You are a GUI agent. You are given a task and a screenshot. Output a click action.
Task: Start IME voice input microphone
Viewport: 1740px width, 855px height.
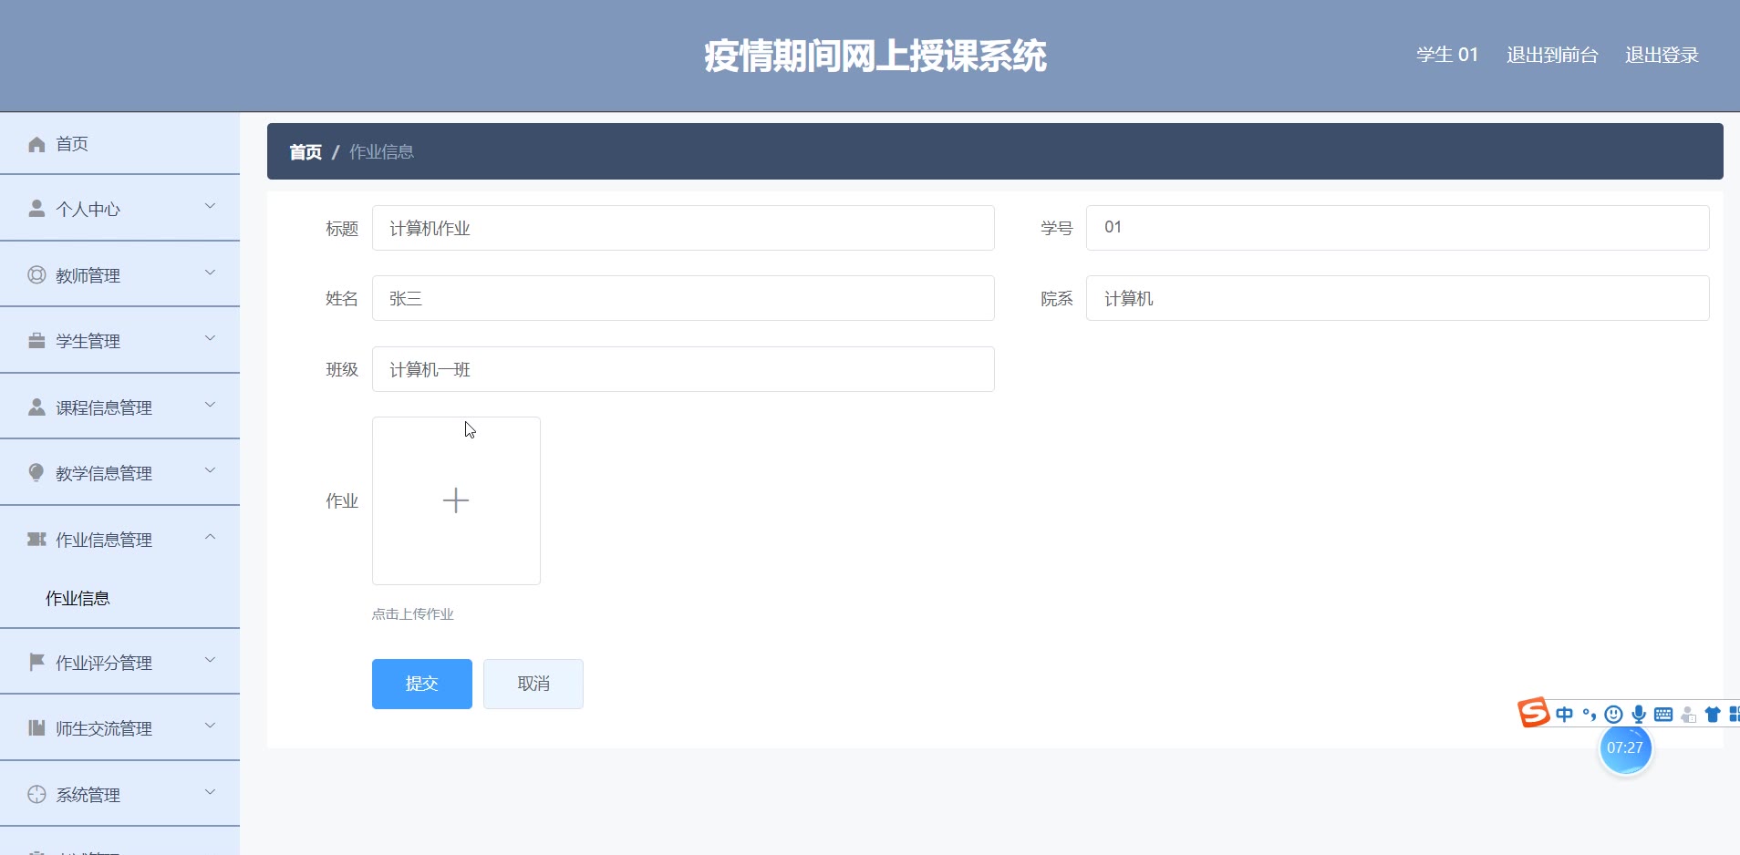(x=1639, y=715)
